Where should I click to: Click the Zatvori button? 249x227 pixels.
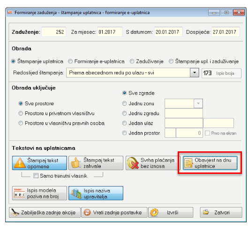221,212
